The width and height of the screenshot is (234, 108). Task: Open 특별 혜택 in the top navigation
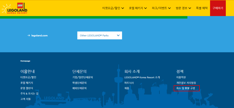202,8
